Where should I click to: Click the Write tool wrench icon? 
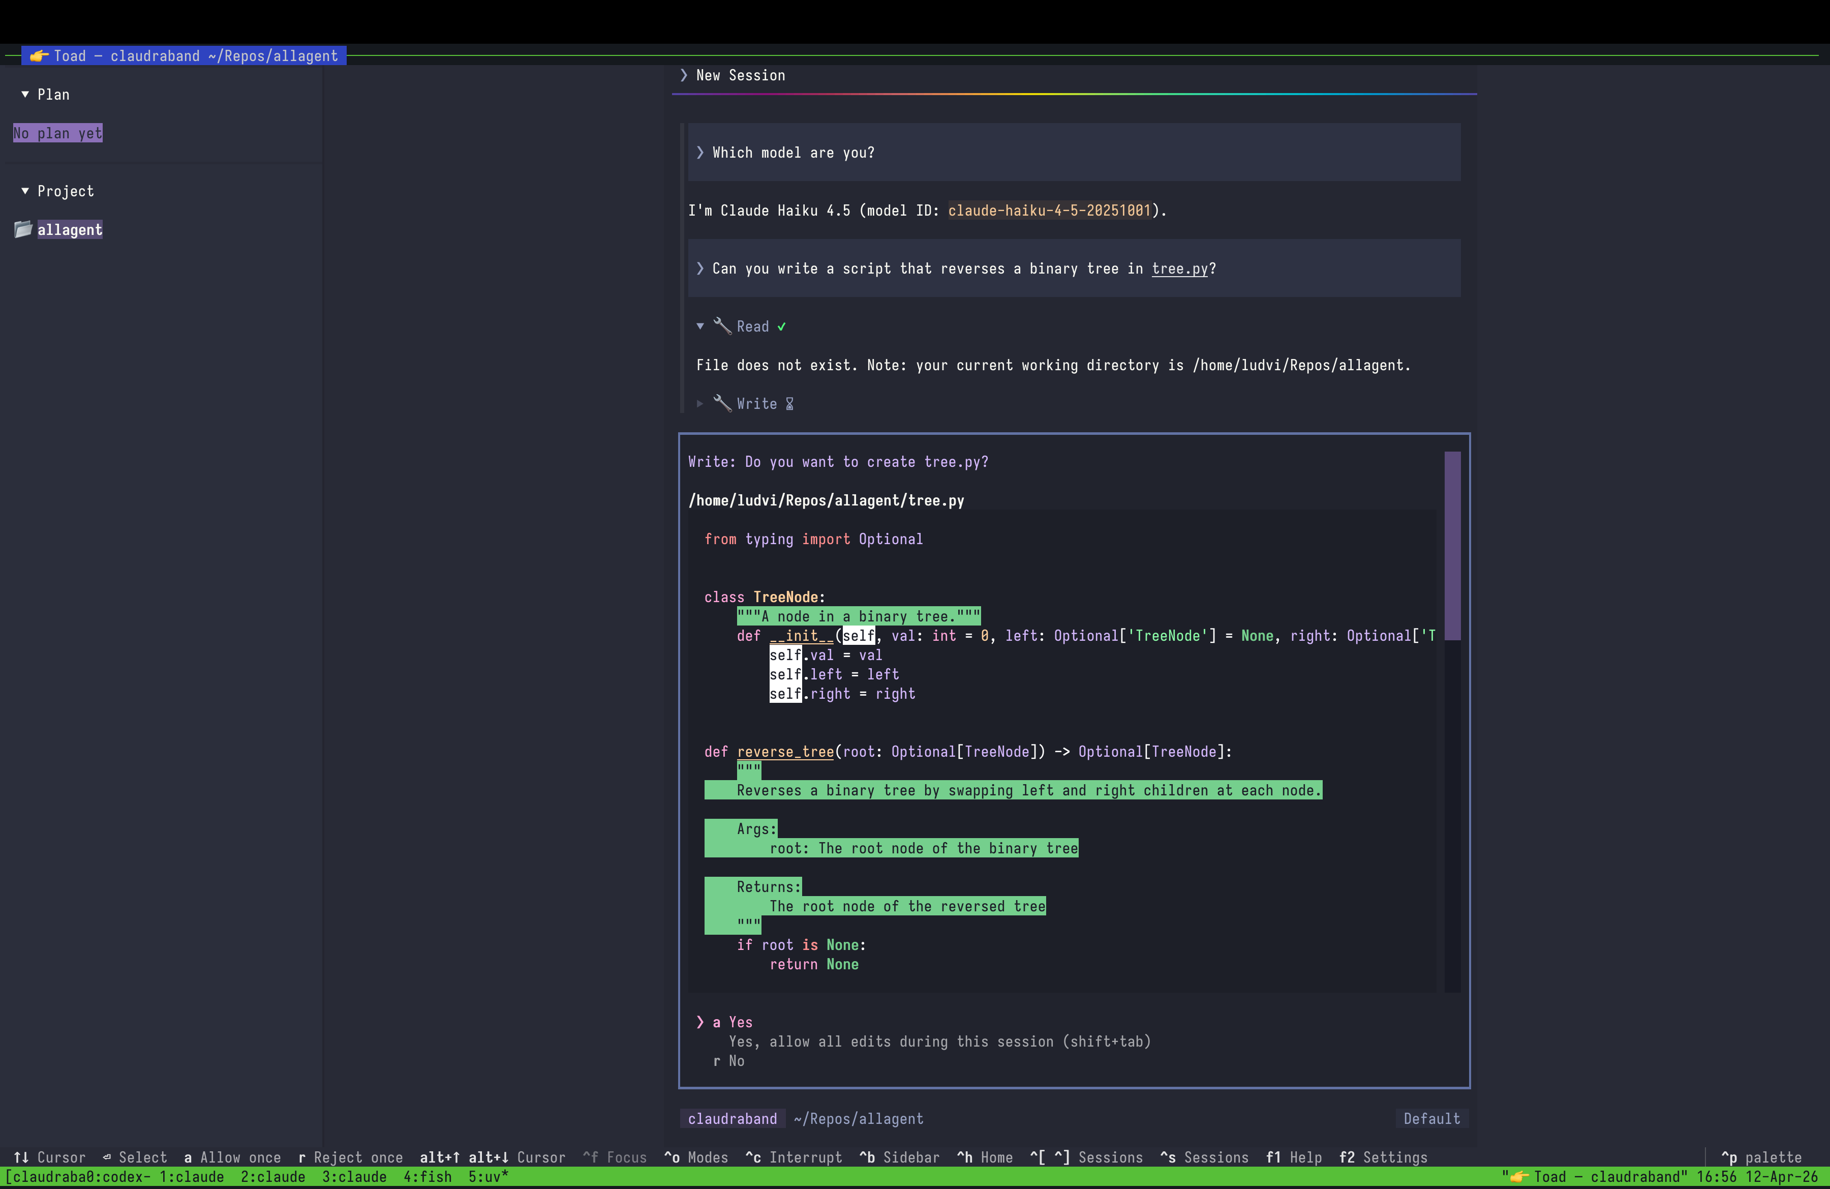point(722,404)
